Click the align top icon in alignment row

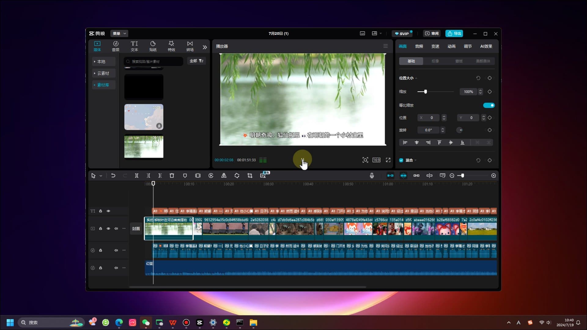coord(439,143)
